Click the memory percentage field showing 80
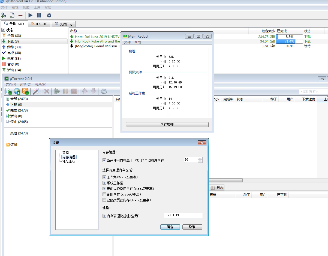 [191, 160]
